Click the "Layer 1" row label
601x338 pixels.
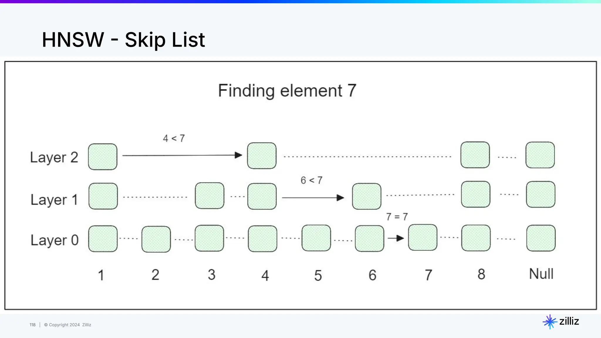(54, 200)
